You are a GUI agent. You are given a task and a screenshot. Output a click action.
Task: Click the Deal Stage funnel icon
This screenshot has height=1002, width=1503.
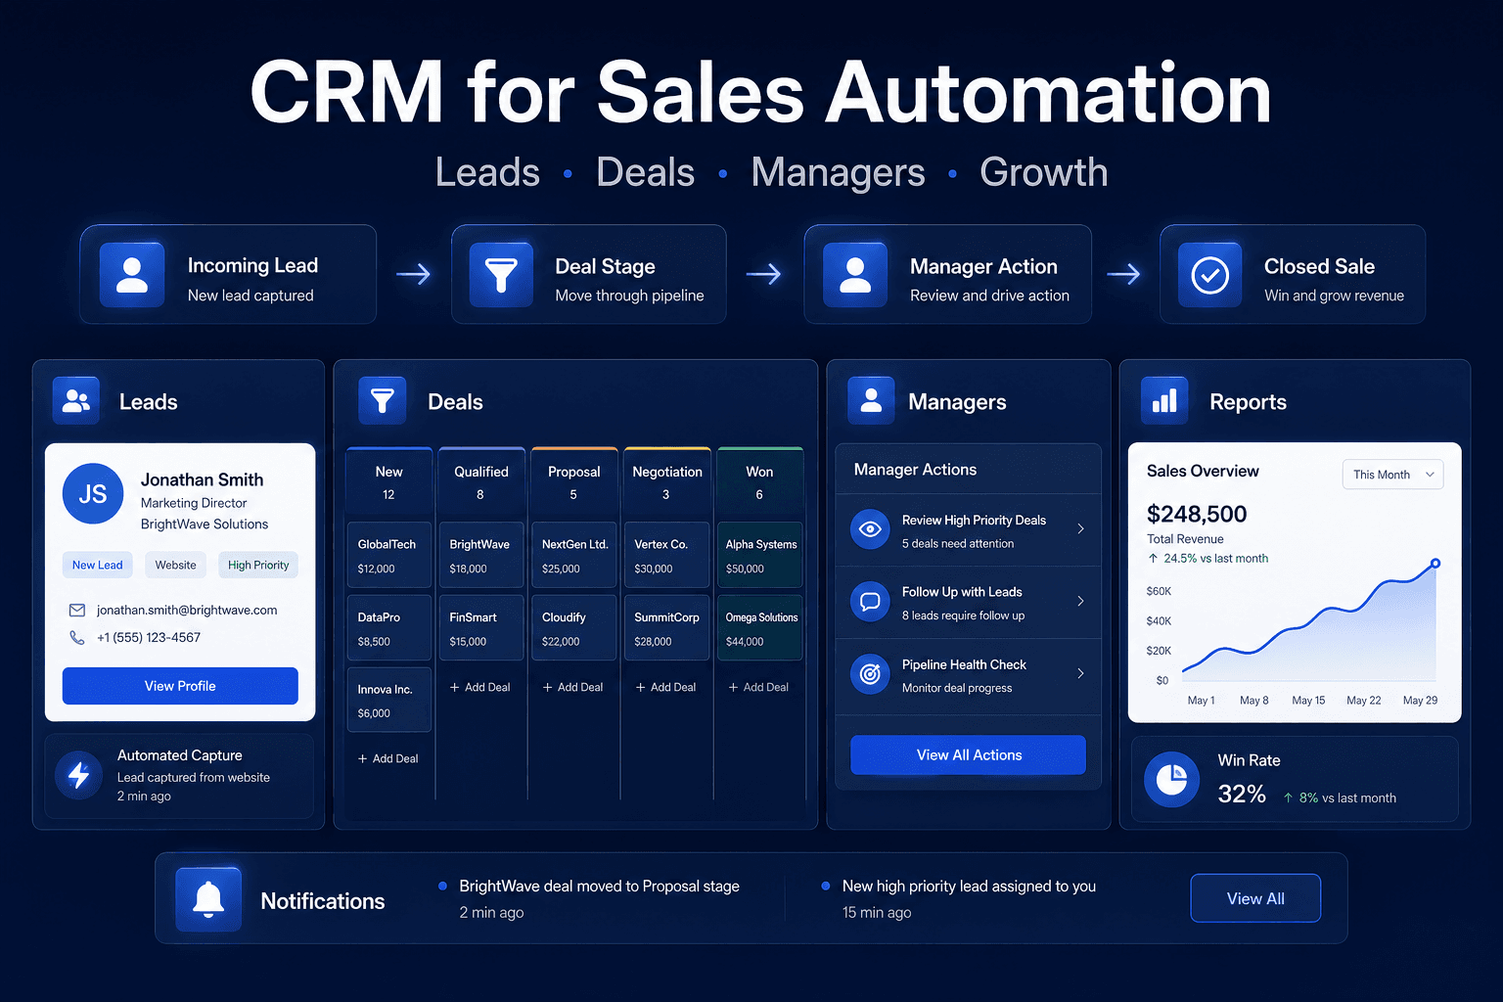click(501, 275)
